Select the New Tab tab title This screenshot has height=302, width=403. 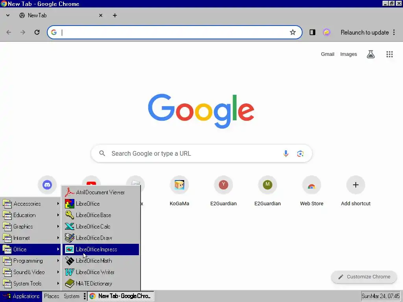pos(37,15)
